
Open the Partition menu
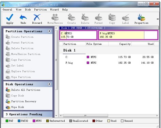[x=41, y=10]
